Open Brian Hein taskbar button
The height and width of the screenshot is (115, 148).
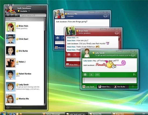click(123, 114)
